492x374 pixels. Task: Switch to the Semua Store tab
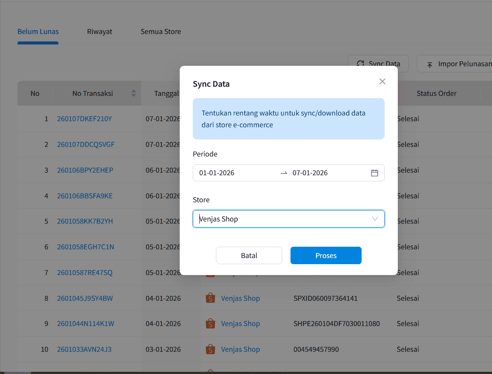click(x=161, y=31)
